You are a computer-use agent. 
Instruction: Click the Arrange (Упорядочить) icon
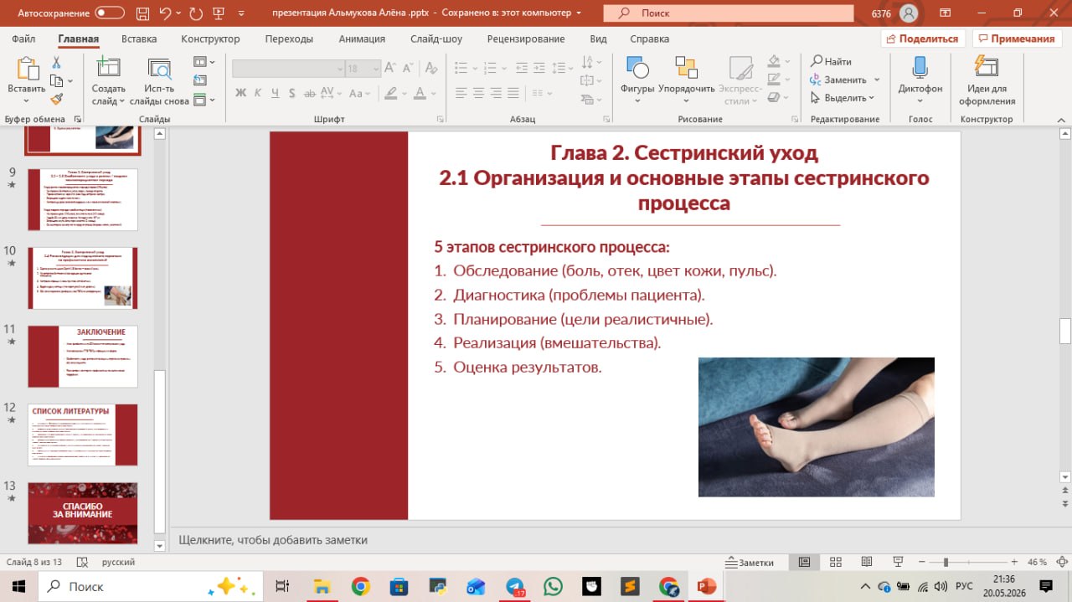686,68
